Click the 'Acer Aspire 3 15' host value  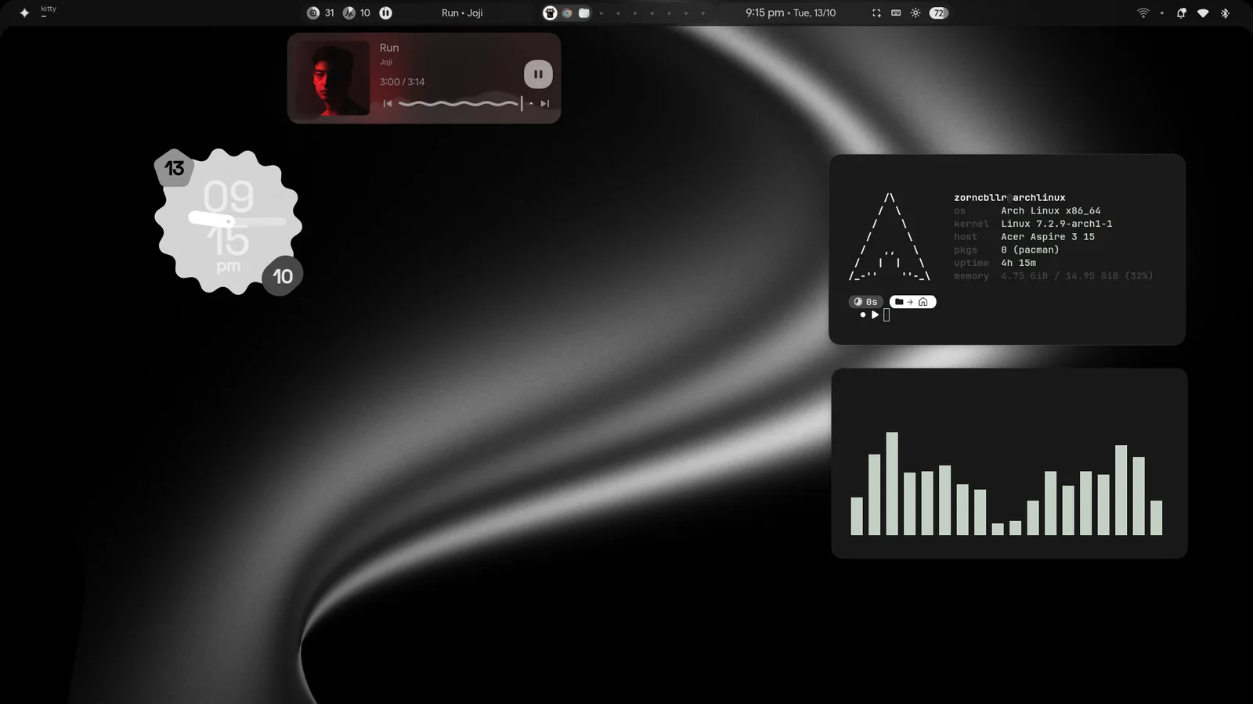(1048, 236)
